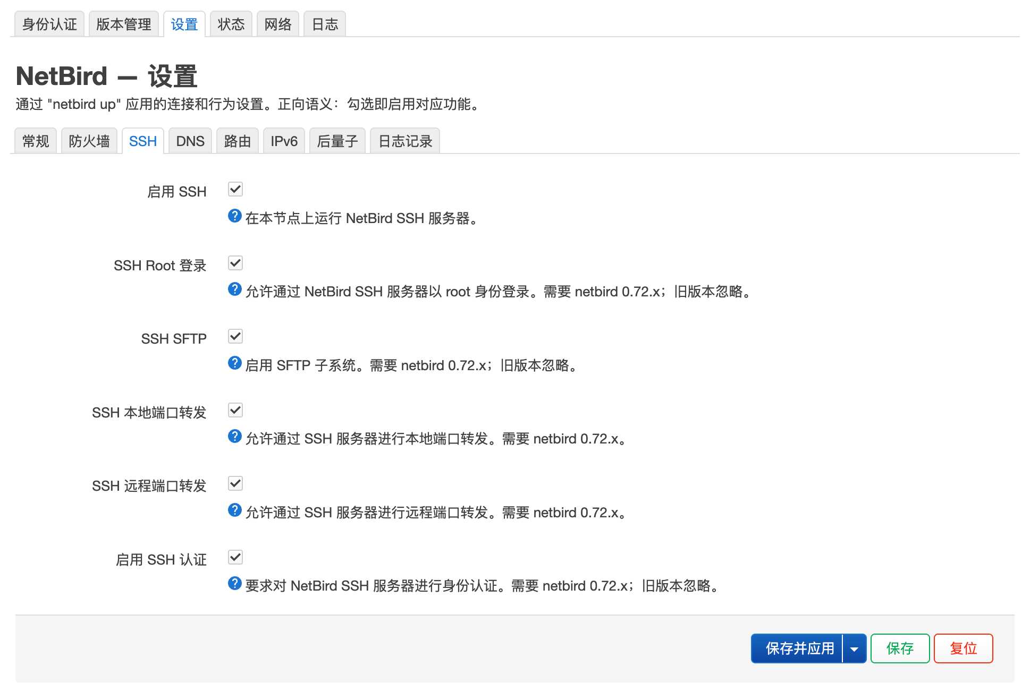Click help icon for 远程端口转发 description

[234, 510]
